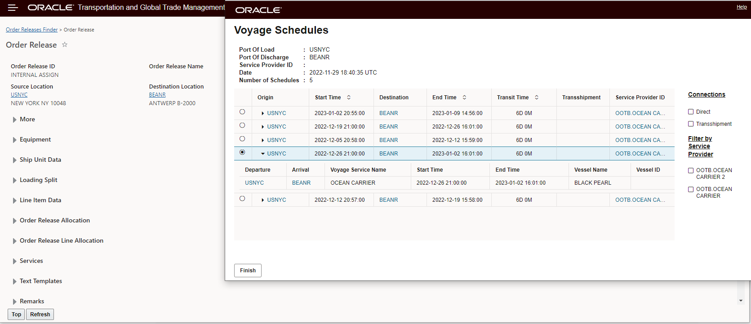751x324 pixels.
Task: Expand the 2022-12-19 21:00:00 schedule row
Action: (x=263, y=127)
